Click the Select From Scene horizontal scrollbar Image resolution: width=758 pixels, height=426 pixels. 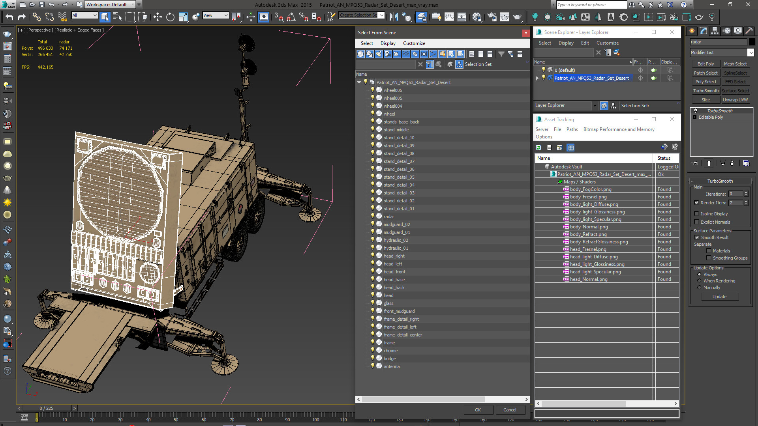click(424, 399)
